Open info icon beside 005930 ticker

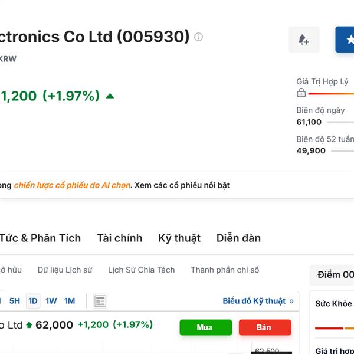click(198, 37)
